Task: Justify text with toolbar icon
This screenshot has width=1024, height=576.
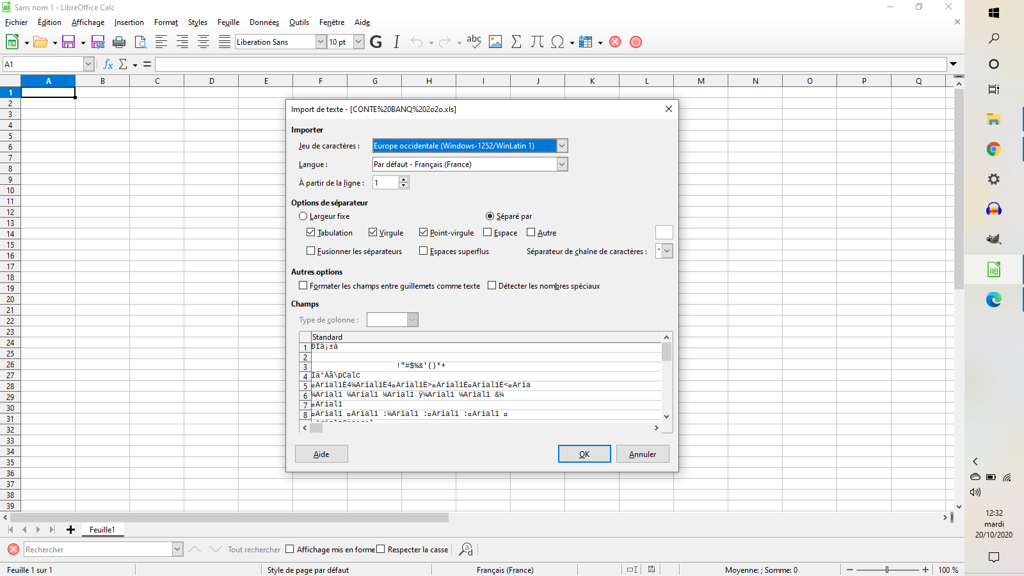Action: [225, 42]
